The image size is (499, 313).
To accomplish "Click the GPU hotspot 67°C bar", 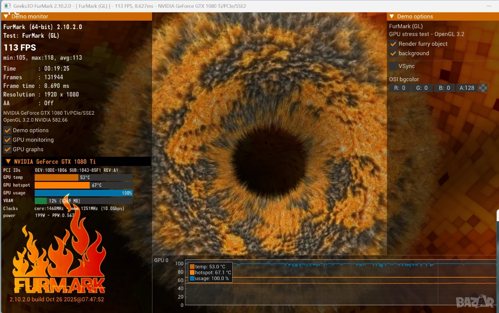I will [83, 185].
